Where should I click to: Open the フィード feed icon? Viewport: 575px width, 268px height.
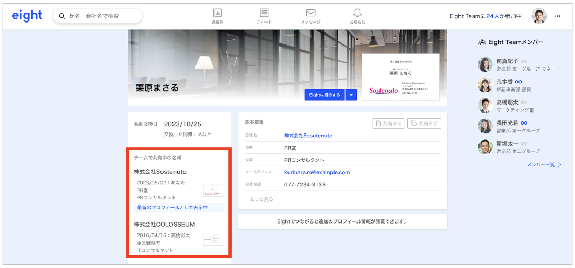(264, 16)
